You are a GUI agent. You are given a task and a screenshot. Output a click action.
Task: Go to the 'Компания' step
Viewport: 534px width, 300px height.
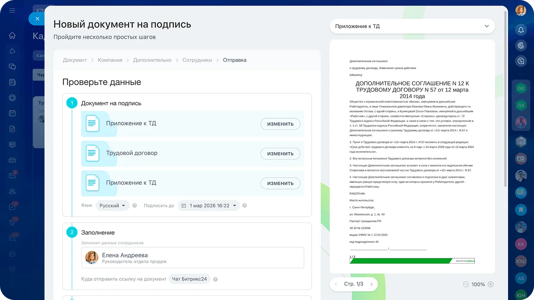click(x=110, y=60)
